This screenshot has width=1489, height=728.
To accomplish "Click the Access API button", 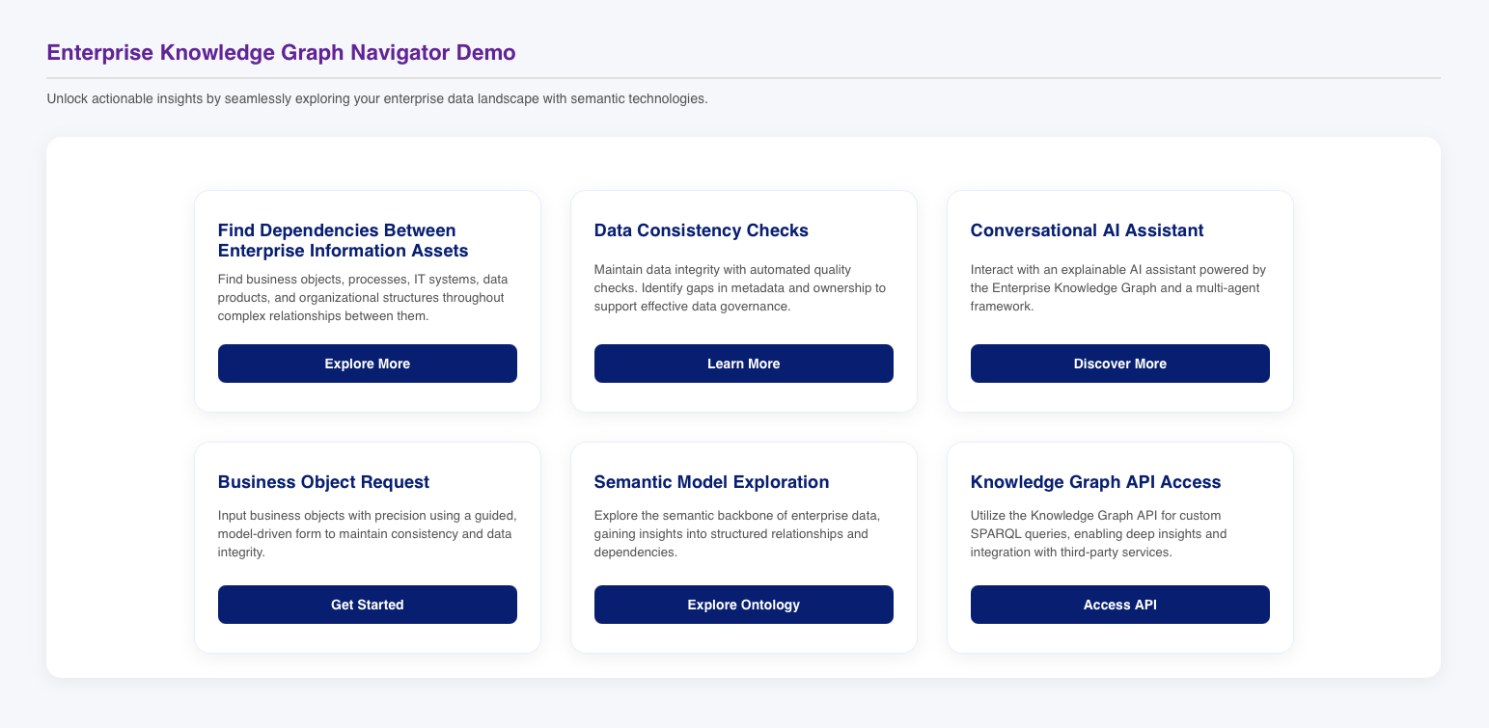I will [1119, 605].
